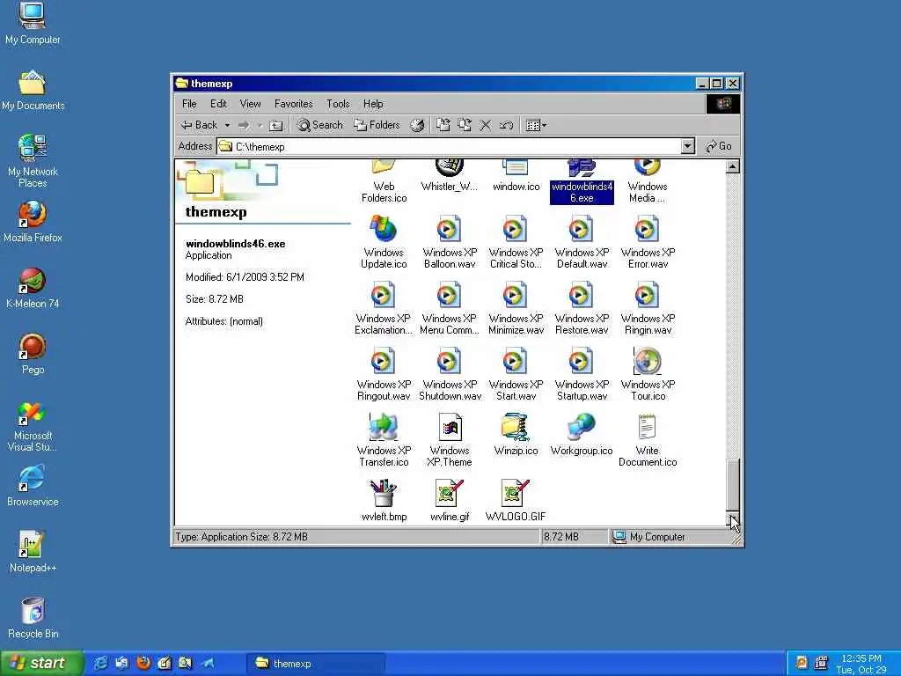Select the WVLOGO.GIF file
This screenshot has height=676, width=901.
click(x=516, y=501)
